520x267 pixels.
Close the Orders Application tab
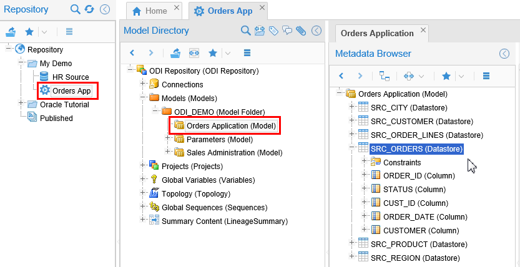[423, 30]
